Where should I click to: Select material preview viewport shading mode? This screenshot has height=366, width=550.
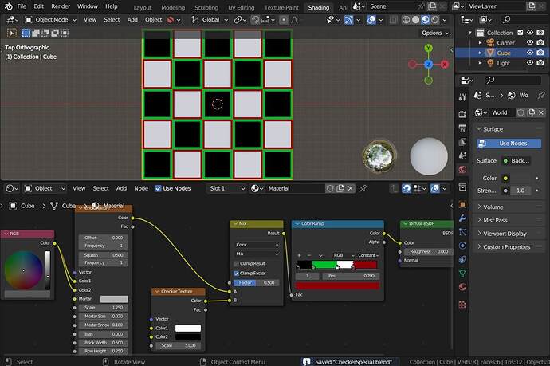[x=425, y=20]
